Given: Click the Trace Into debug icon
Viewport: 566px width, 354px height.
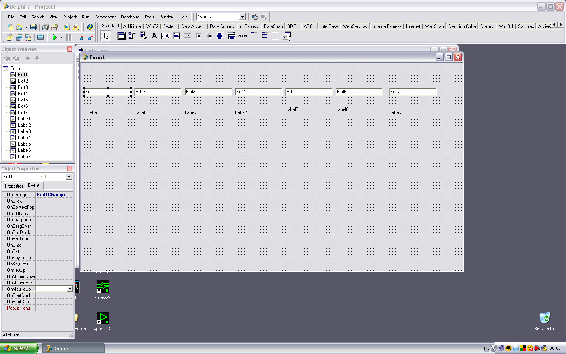Looking at the screenshot, I should point(81,37).
